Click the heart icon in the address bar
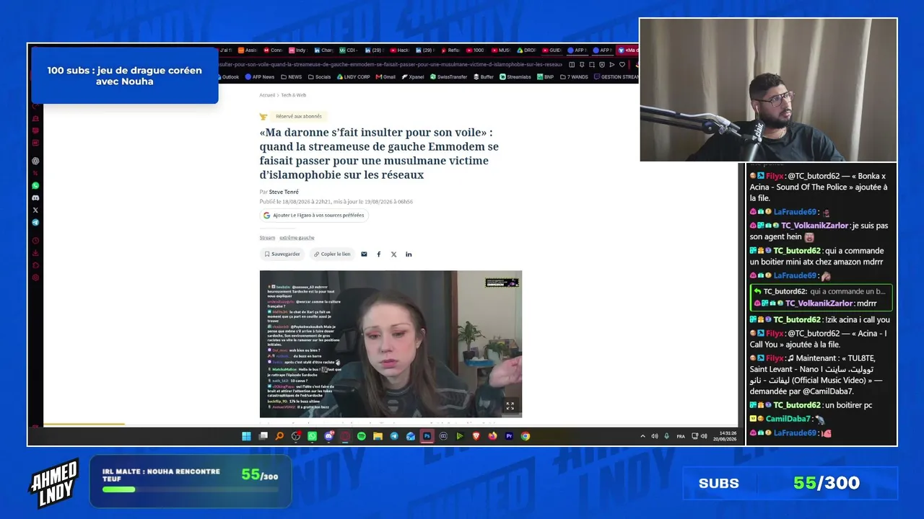This screenshot has height=519, width=924. pos(622,64)
